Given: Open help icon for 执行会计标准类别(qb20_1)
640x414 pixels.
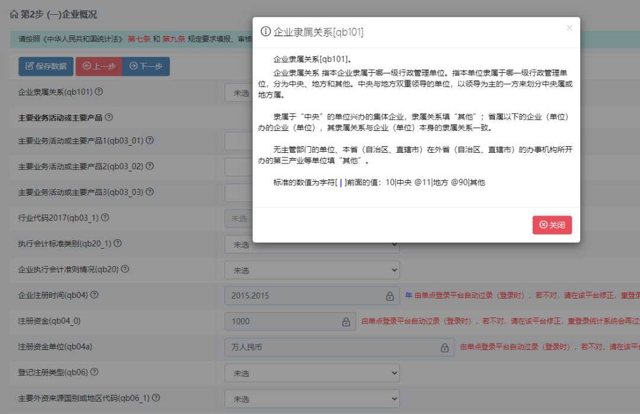Looking at the screenshot, I should (117, 243).
